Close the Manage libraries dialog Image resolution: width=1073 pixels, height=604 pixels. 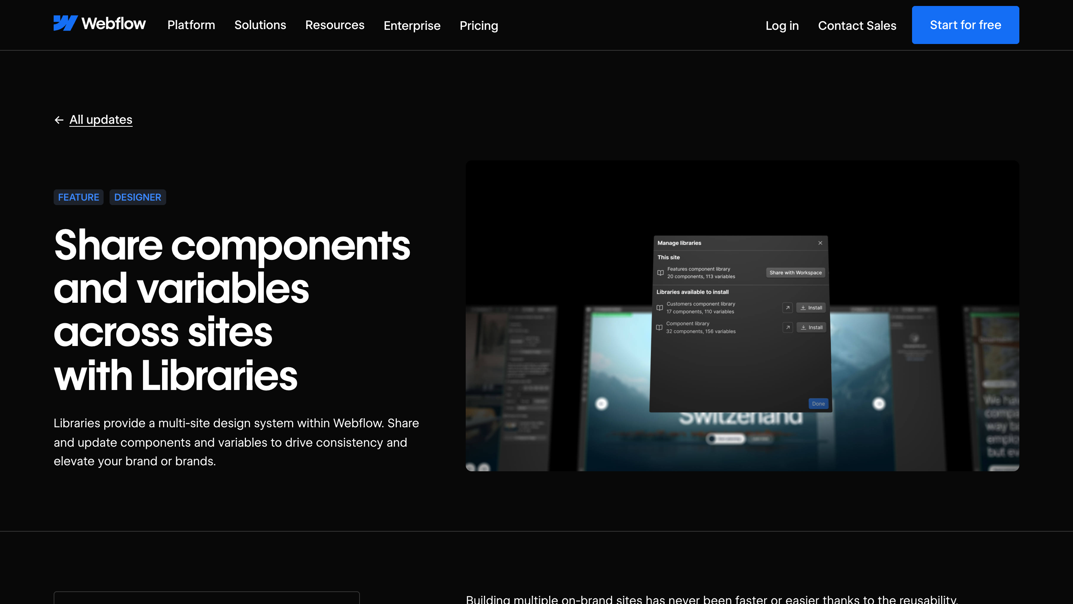(820, 243)
